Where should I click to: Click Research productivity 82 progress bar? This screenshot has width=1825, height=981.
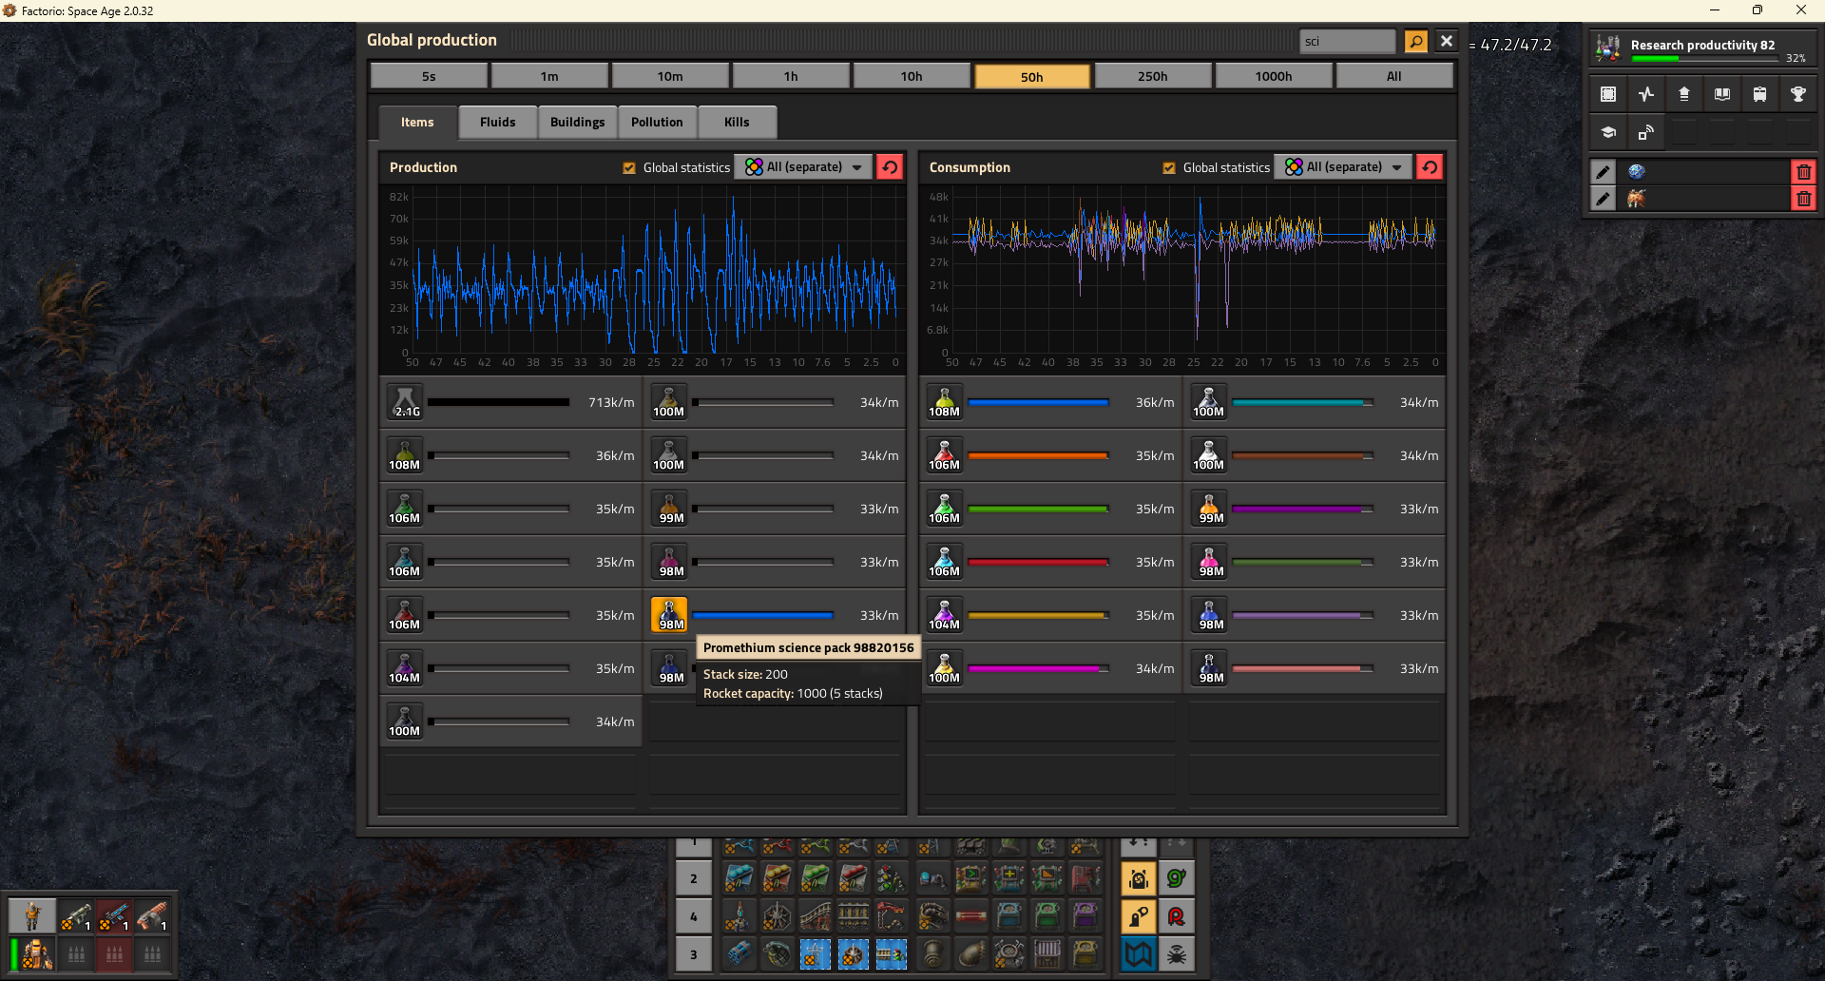click(x=1705, y=59)
